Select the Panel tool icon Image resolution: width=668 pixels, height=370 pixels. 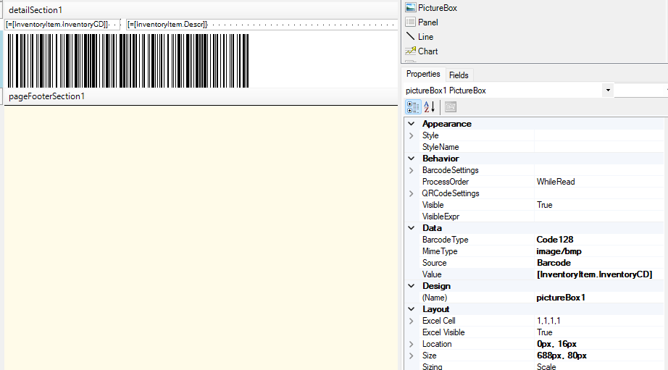(x=410, y=22)
